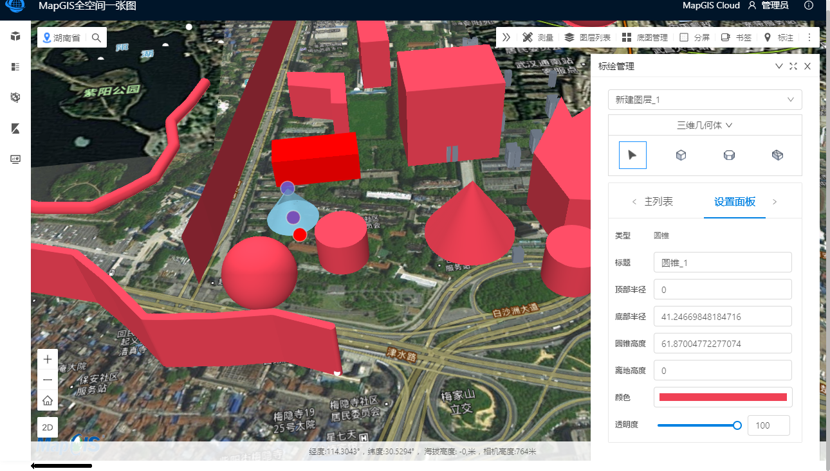Click the info icon in top bar
This screenshot has width=830, height=471.
point(809,5)
